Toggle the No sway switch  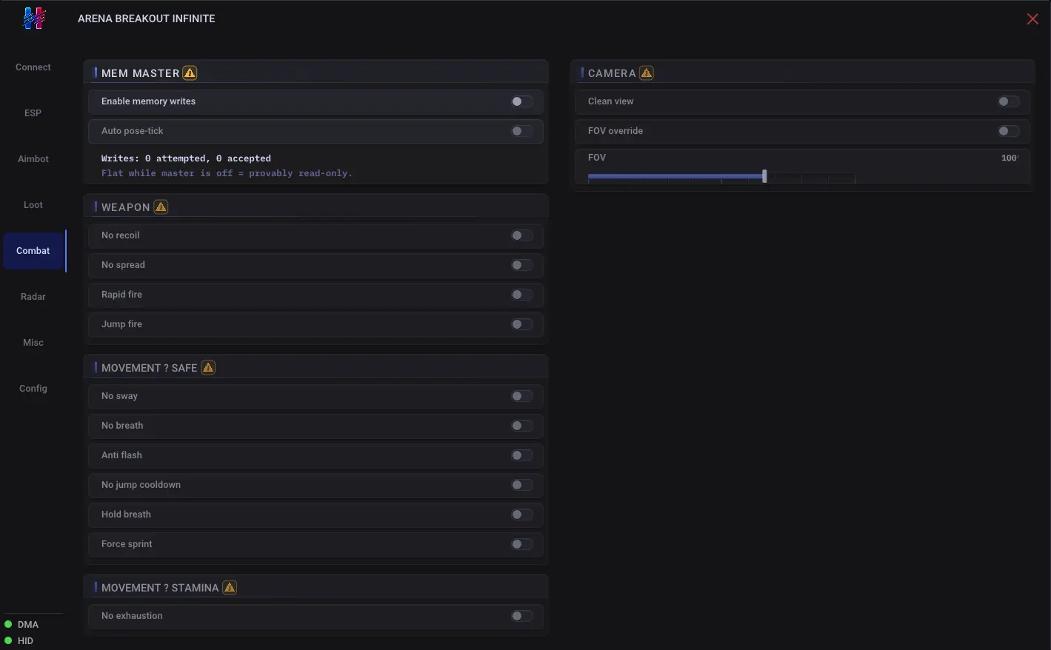(x=522, y=396)
